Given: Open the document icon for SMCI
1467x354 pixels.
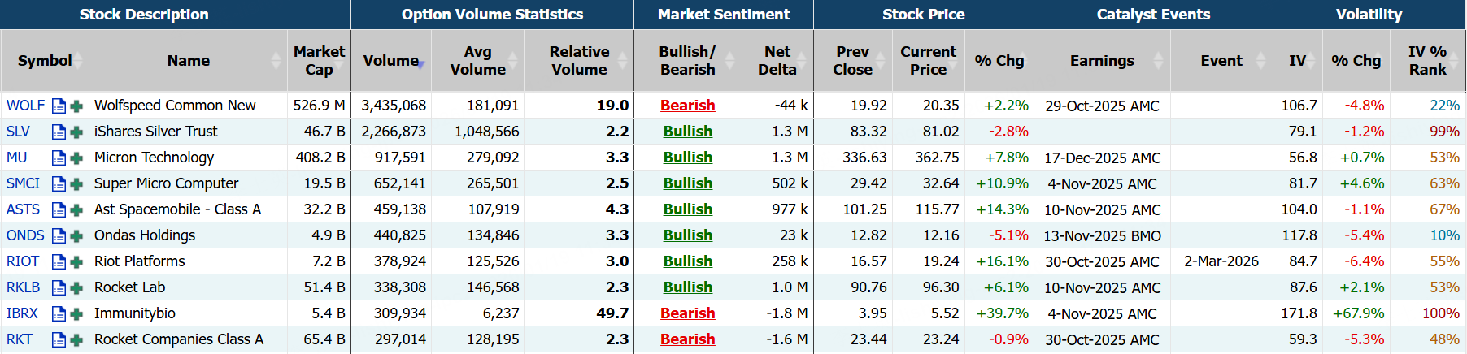Looking at the screenshot, I should (59, 183).
